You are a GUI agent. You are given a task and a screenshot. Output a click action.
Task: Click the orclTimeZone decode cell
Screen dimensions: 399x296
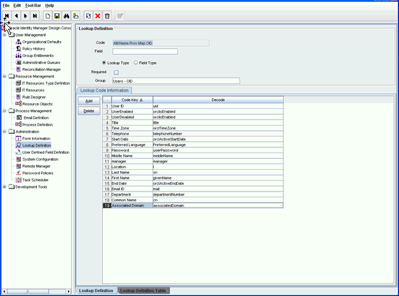pos(218,128)
